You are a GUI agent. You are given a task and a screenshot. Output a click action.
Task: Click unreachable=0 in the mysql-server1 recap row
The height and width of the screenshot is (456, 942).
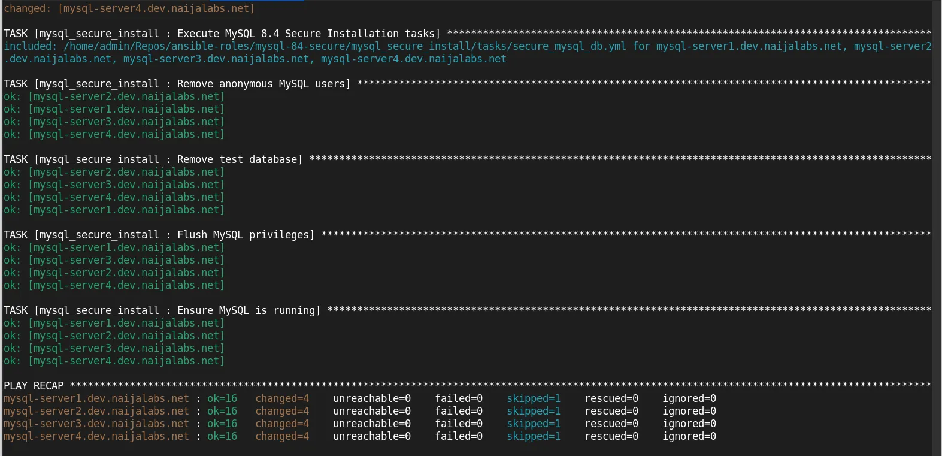372,398
